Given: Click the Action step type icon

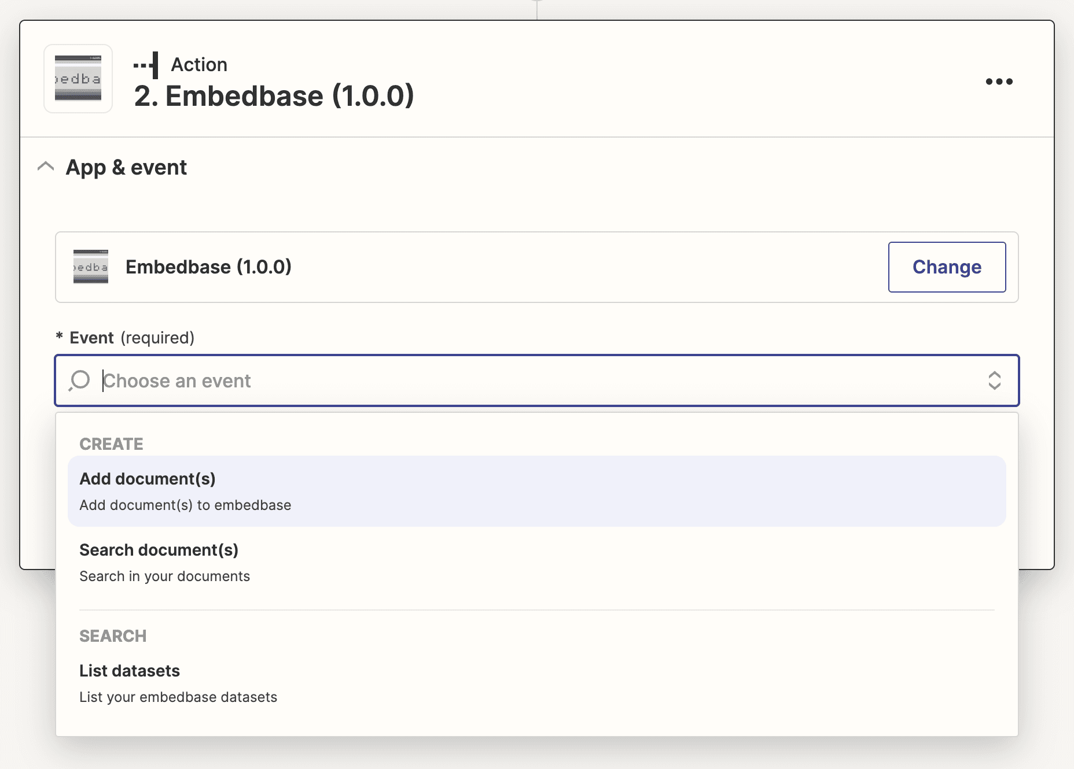Looking at the screenshot, I should tap(146, 65).
